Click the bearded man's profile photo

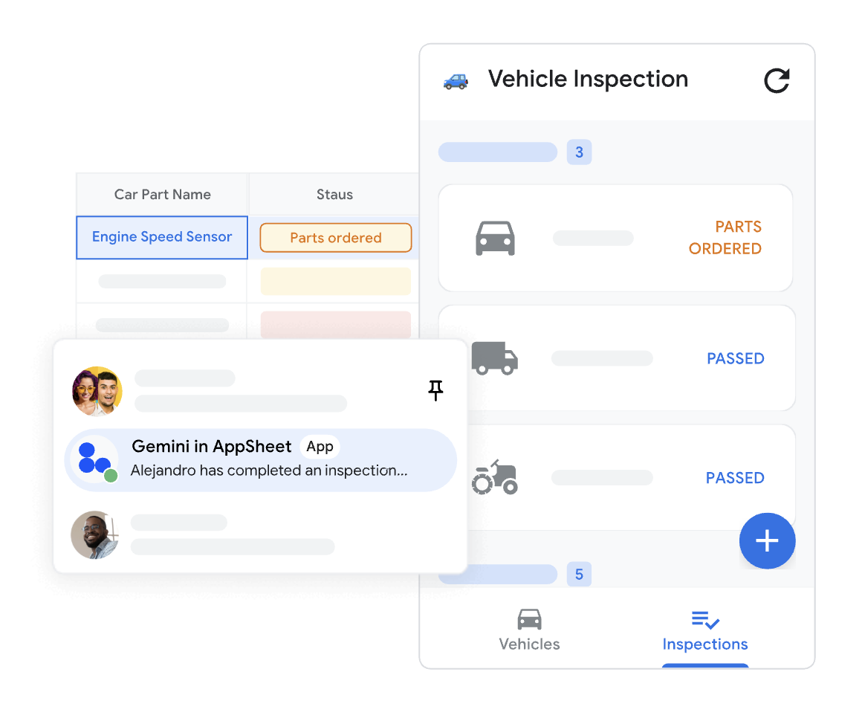click(94, 534)
